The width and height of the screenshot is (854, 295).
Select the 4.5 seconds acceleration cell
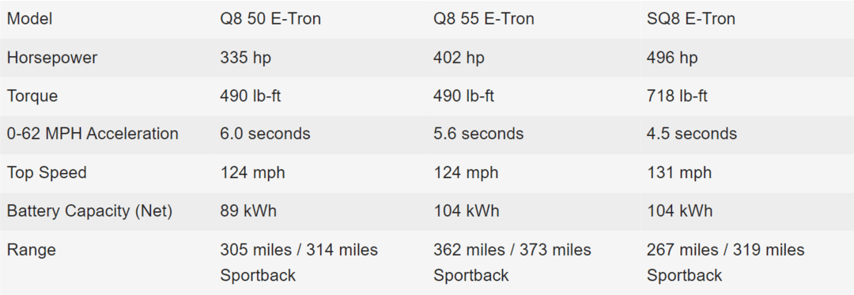pos(692,134)
